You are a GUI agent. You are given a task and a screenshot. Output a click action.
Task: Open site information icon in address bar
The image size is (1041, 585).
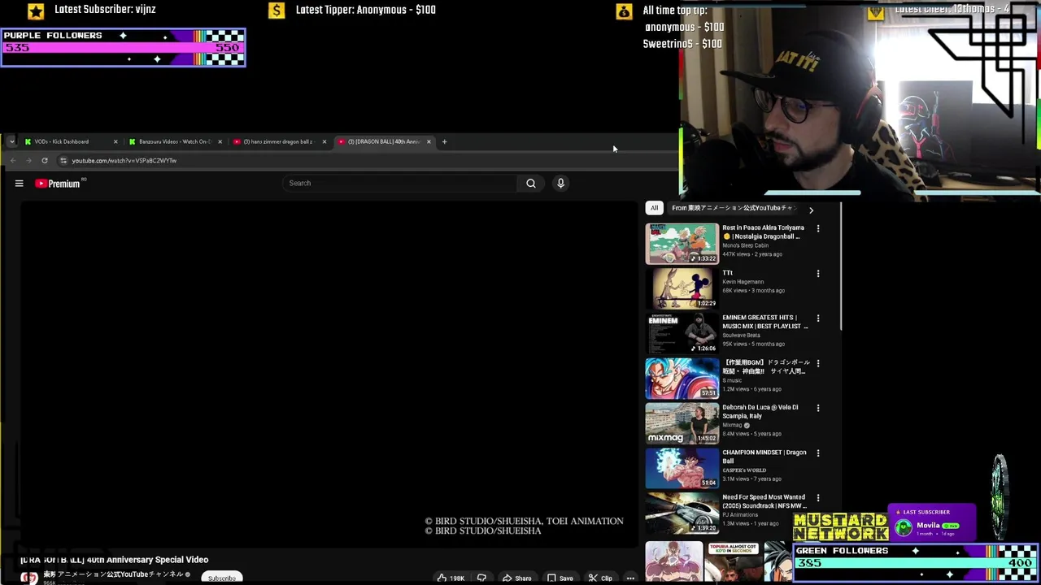pos(63,161)
